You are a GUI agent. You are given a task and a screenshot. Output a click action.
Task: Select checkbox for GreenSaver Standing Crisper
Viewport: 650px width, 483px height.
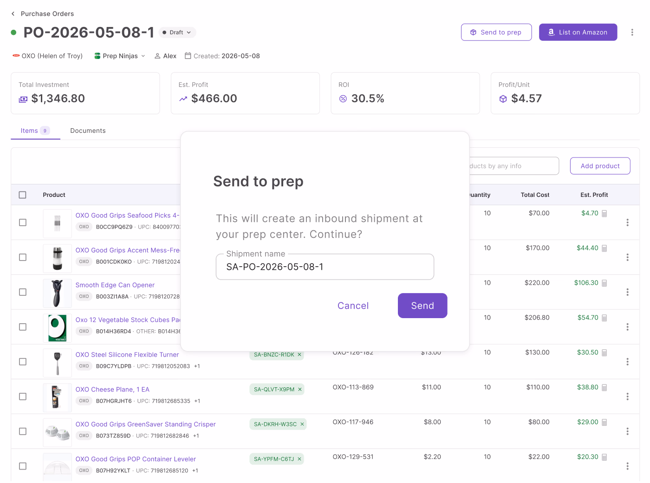[22, 431]
